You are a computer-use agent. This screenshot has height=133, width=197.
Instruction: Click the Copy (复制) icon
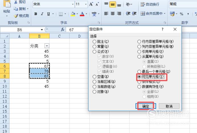coord(16,9)
